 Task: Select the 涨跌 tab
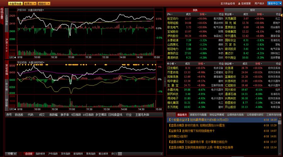tap(195, 10)
